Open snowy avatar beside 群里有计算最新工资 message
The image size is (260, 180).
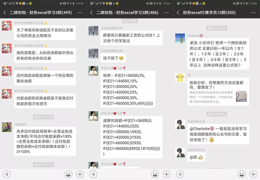pos(93,31)
